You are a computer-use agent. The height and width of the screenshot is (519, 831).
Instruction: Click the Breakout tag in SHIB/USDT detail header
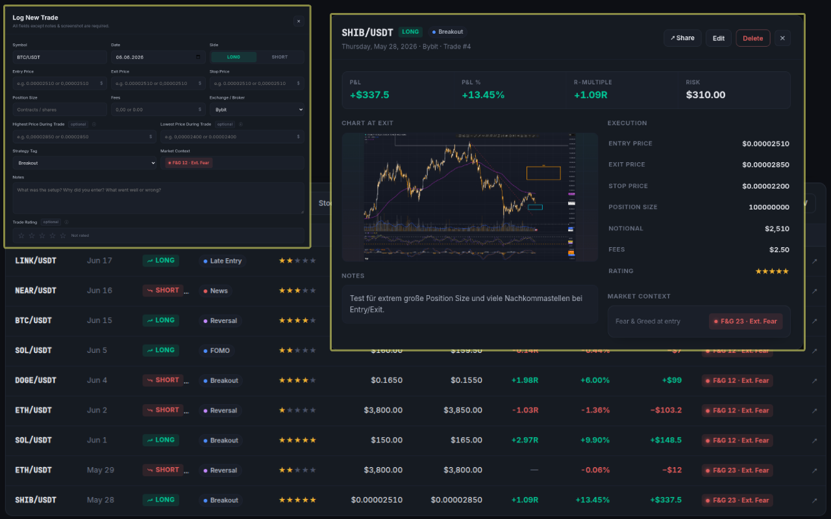pyautogui.click(x=447, y=32)
